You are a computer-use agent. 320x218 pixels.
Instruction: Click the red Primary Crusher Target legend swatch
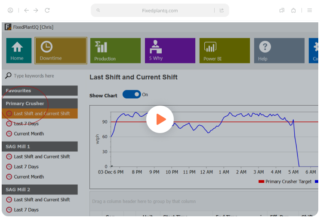(261, 182)
